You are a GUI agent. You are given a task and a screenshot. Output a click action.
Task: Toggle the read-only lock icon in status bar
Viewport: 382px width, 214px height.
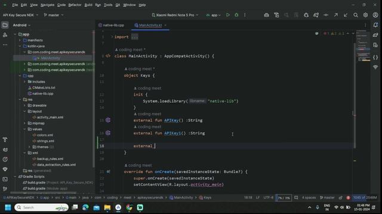(341, 198)
